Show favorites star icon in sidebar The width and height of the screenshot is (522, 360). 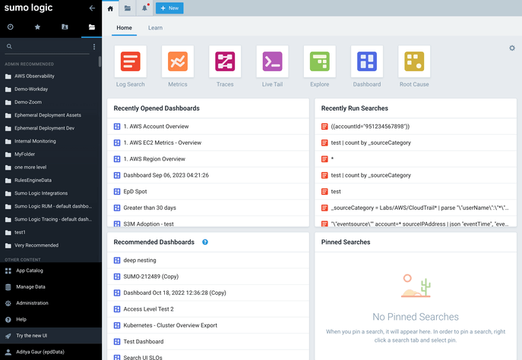point(37,27)
